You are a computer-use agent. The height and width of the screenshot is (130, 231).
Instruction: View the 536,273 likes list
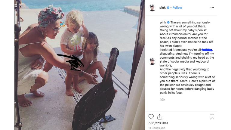tap(159, 123)
